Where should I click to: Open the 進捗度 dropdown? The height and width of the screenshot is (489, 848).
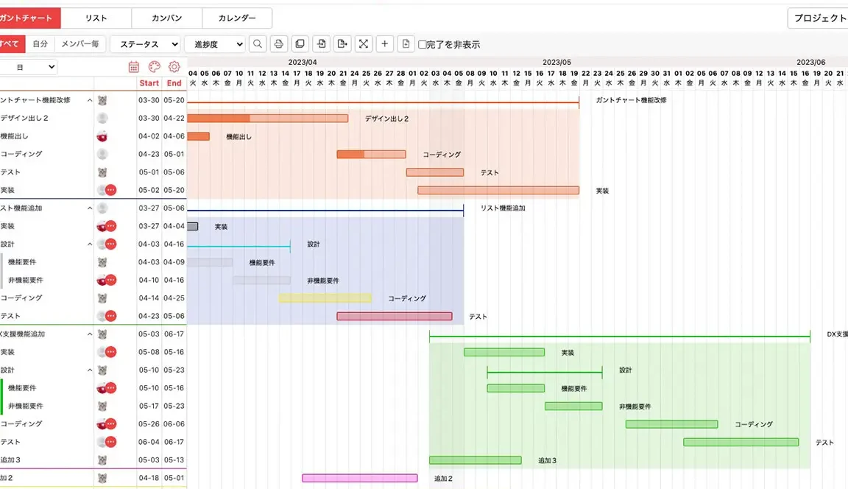click(x=215, y=44)
